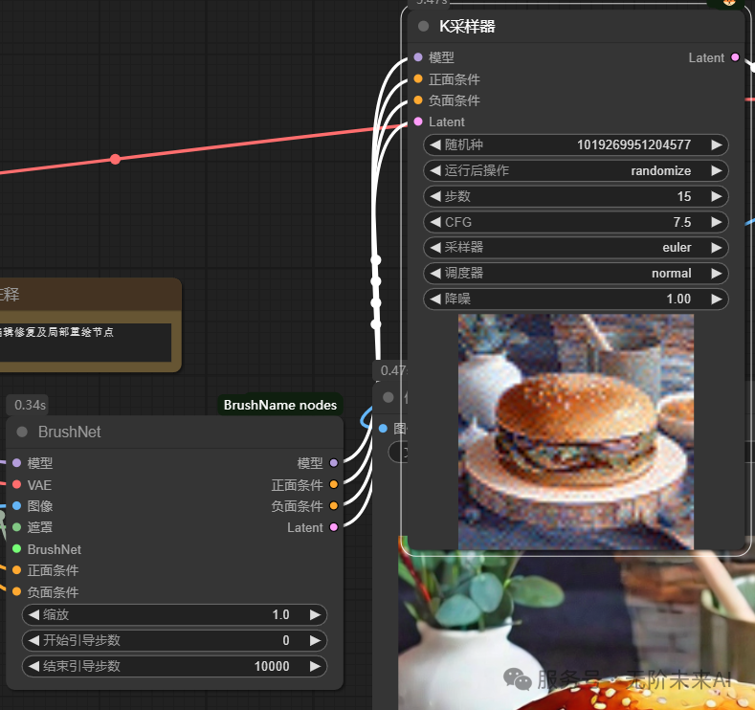Click the 正面条件 input socket on K采样器
Image resolution: width=755 pixels, height=710 pixels.
pos(418,78)
